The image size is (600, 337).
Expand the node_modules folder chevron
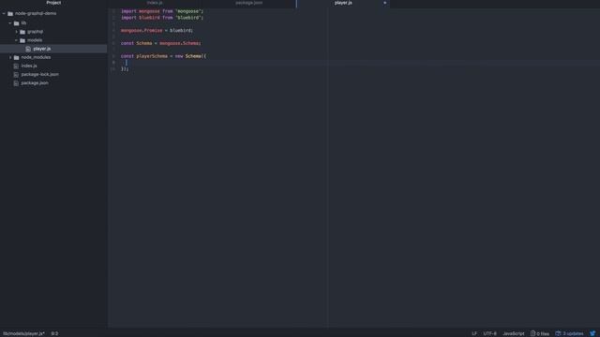[x=10, y=57]
